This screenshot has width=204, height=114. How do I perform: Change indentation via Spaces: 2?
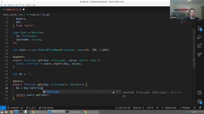[x=138, y=108]
